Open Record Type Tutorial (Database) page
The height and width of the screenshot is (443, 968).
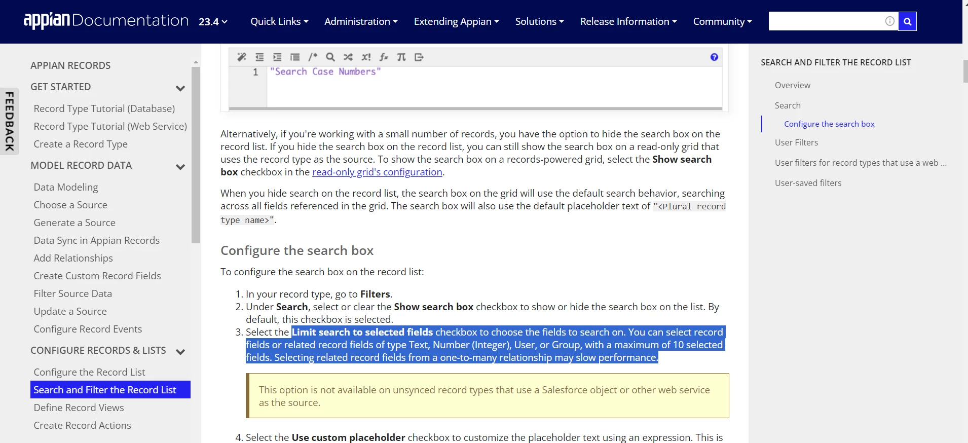pyautogui.click(x=104, y=108)
